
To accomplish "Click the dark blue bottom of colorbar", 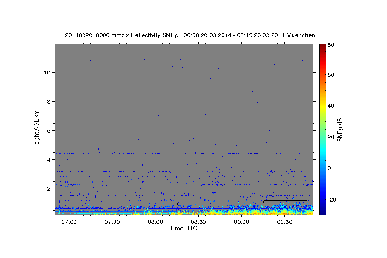I will pos(322,212).
